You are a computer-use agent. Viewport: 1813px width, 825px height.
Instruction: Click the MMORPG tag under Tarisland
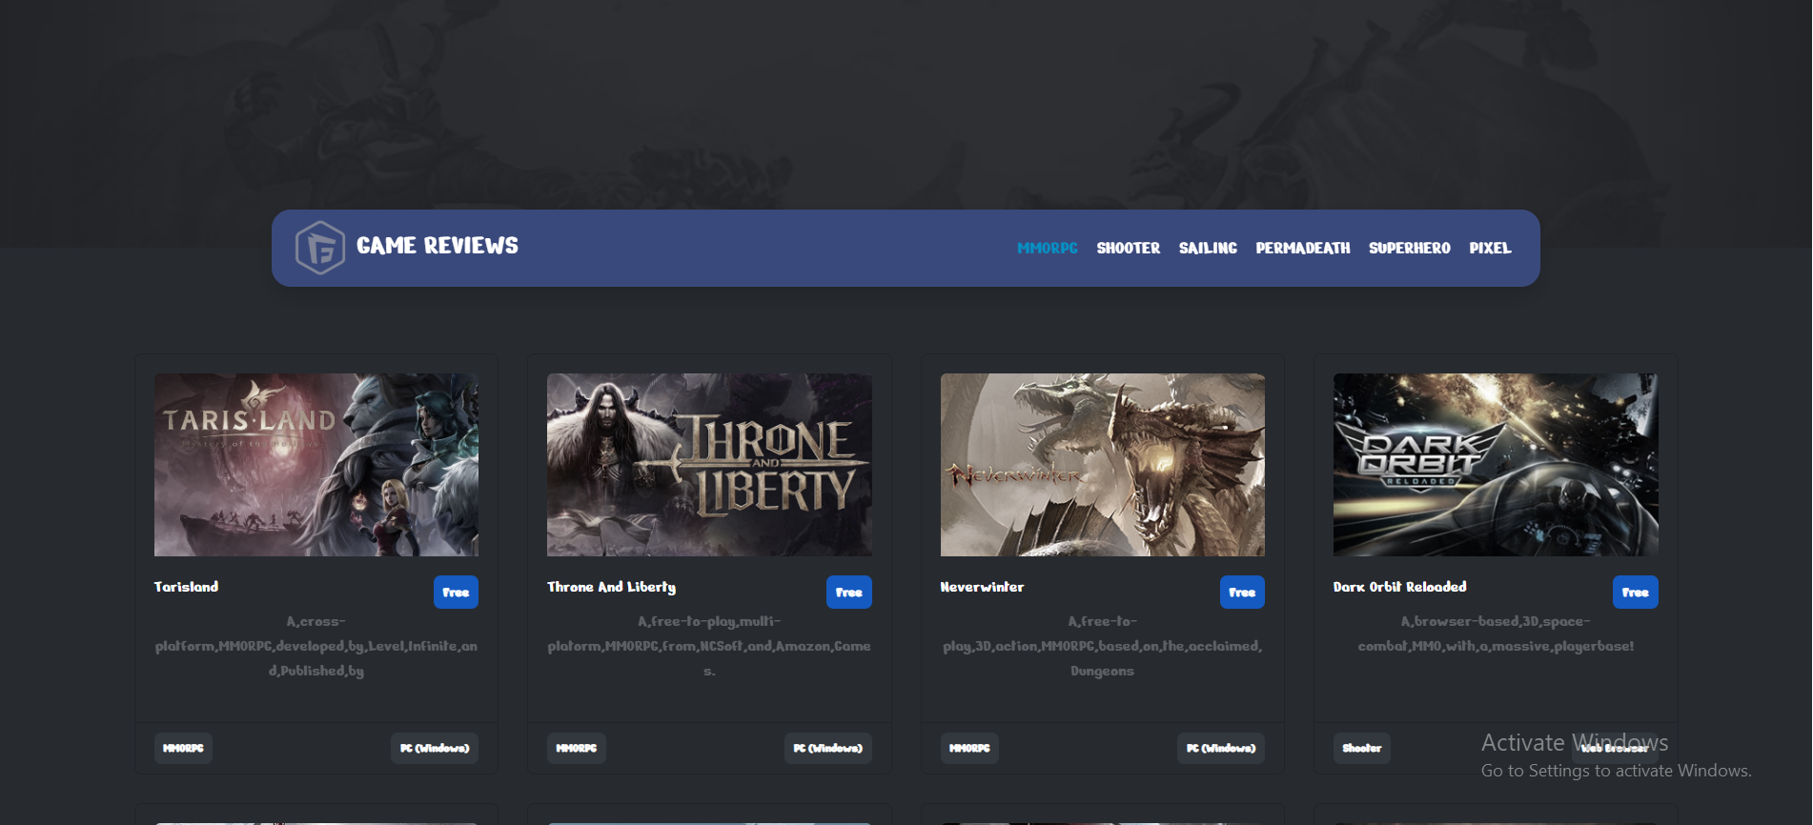coord(183,748)
